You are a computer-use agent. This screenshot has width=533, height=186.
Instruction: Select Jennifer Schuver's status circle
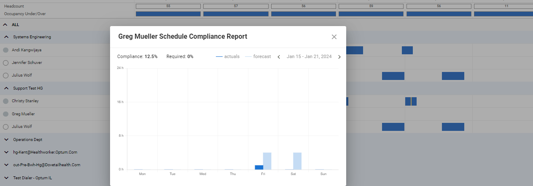point(6,63)
